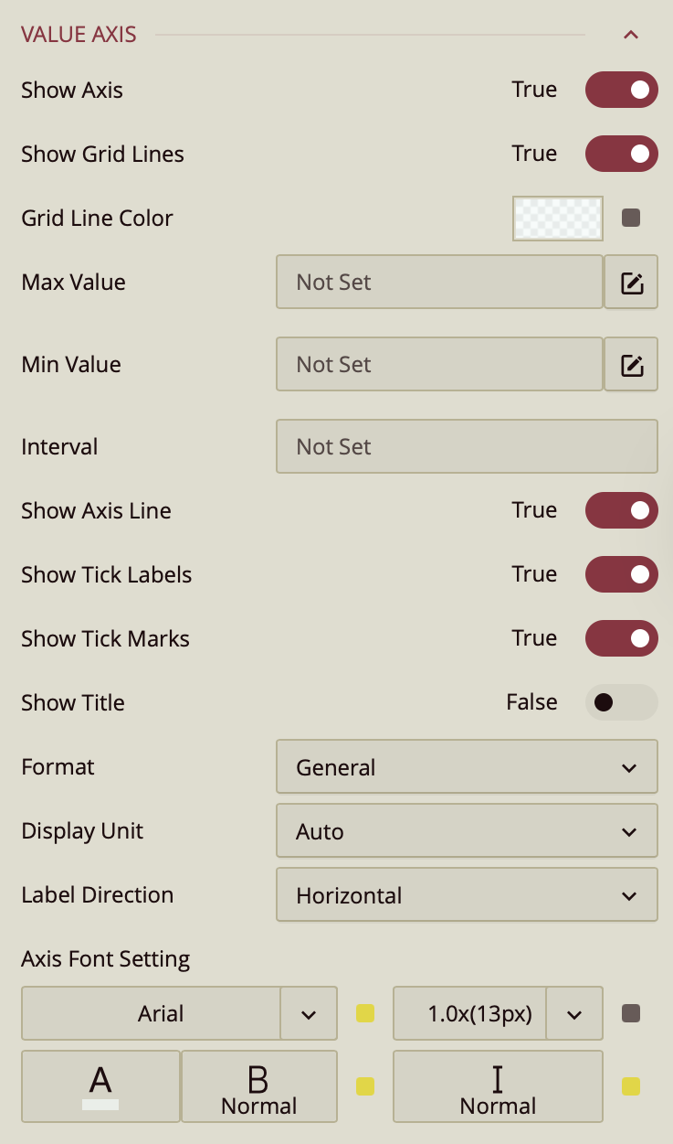Click the Interval input field
The width and height of the screenshot is (673, 1144).
[467, 447]
